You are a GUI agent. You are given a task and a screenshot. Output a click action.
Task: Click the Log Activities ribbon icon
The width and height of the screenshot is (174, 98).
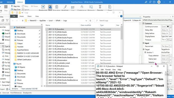click(73, 7)
